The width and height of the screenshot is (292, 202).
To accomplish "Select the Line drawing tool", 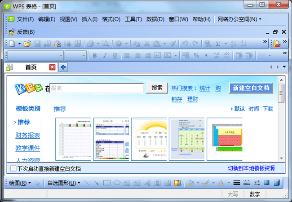I will pos(86,183).
